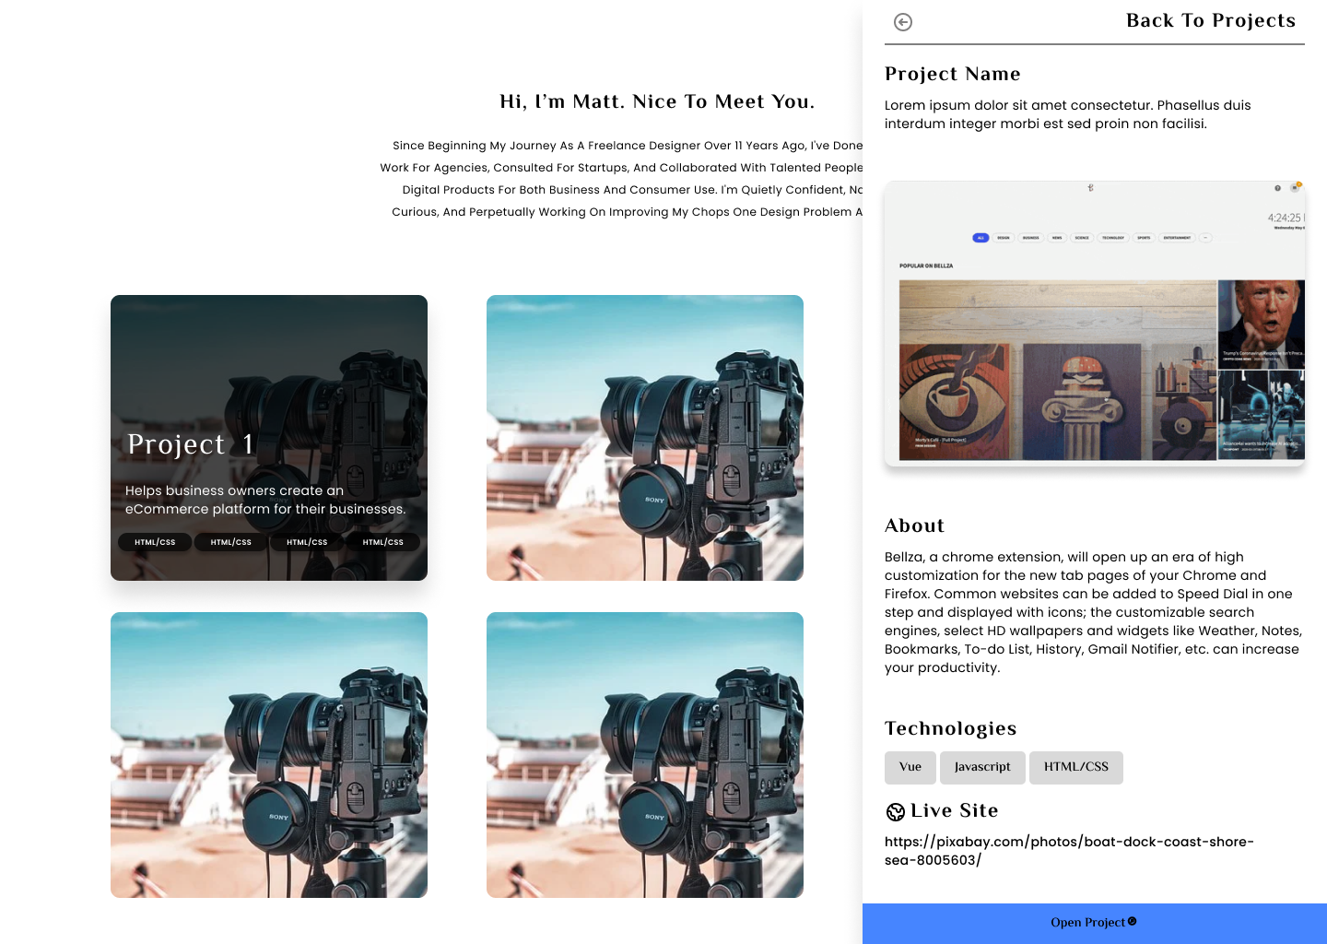Select the HTML/CSS tag under Technologies

(x=1076, y=767)
